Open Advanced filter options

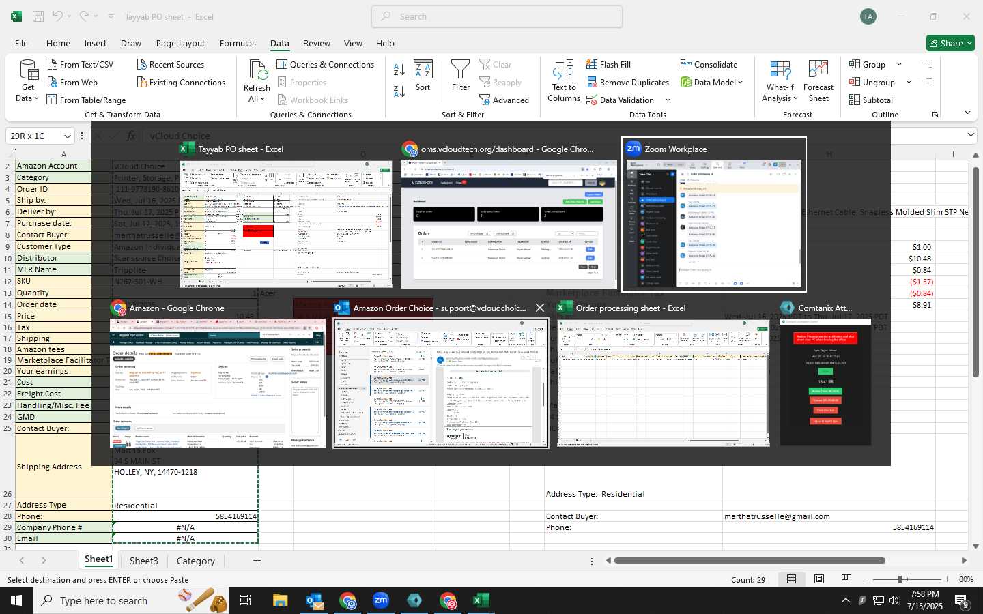point(504,100)
